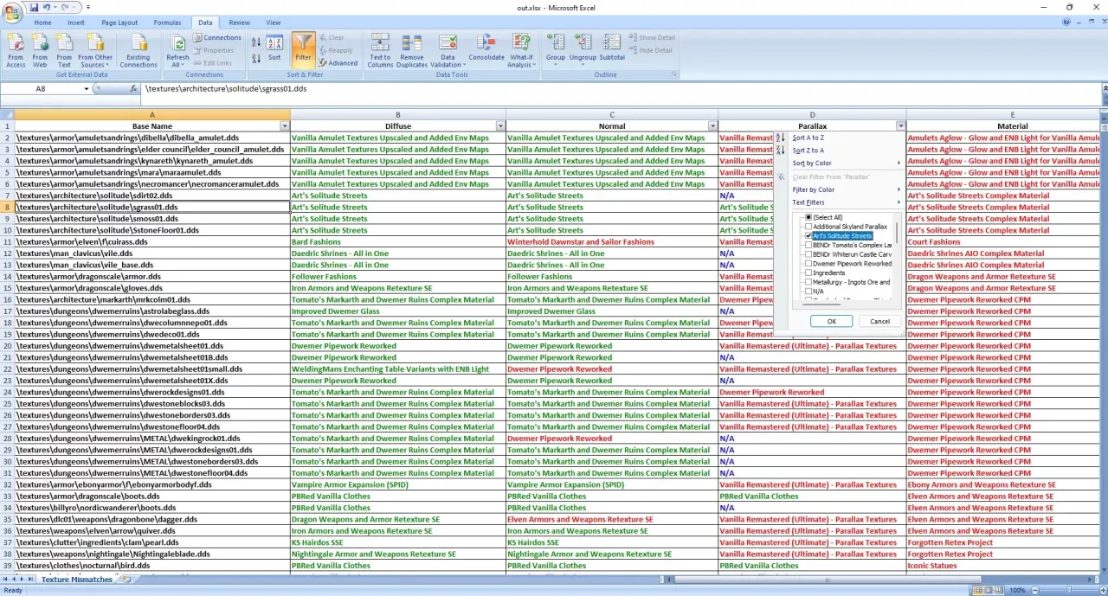Import data From Text
Viewport: 1108px width, 596px height.
click(64, 51)
